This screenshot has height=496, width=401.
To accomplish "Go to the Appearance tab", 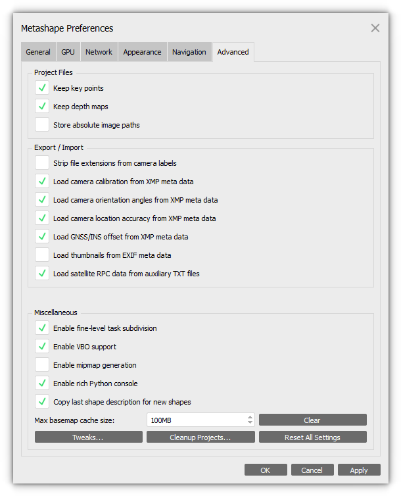I will (142, 52).
